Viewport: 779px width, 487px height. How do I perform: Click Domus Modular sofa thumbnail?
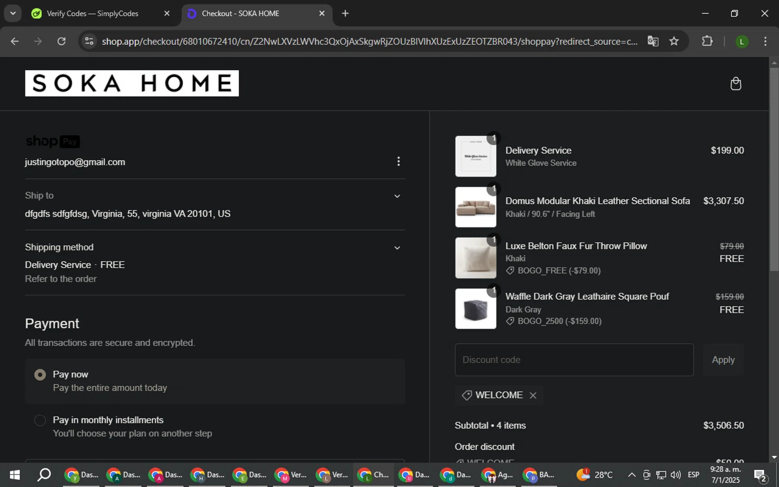[x=476, y=207]
